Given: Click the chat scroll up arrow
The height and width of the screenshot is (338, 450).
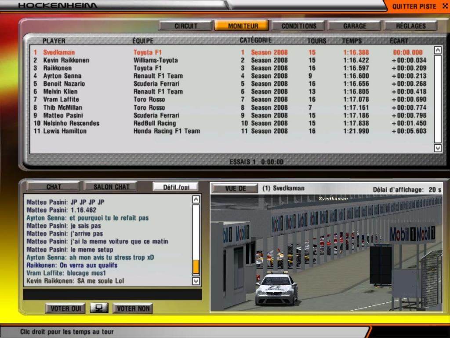Looking at the screenshot, I should point(196,199).
